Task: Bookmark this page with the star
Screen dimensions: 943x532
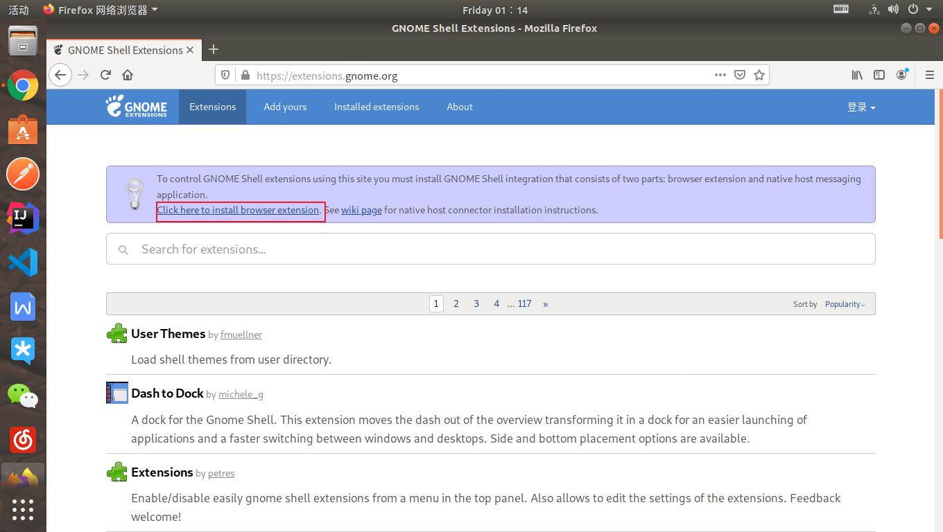Action: [759, 75]
